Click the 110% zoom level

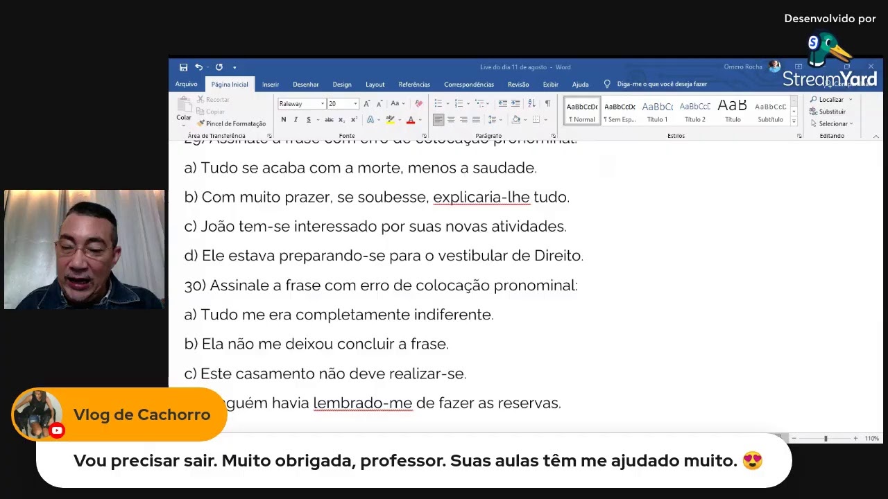click(x=872, y=438)
